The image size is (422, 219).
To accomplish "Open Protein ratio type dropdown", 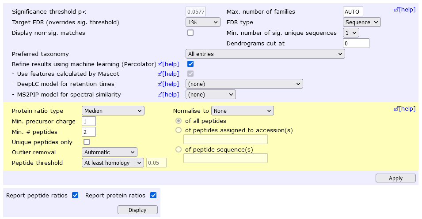I will pyautogui.click(x=113, y=111).
